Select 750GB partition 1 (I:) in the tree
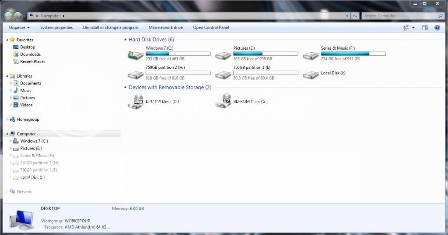 [x=38, y=170]
